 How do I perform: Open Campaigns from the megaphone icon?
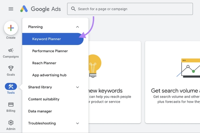click(x=11, y=51)
